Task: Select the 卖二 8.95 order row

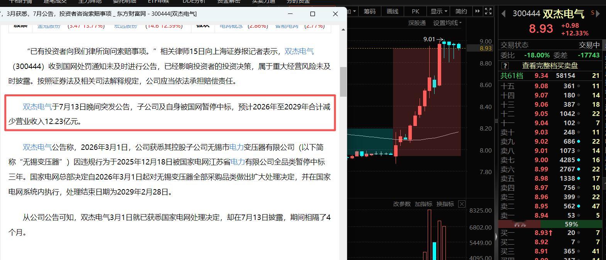Action: tap(550, 206)
